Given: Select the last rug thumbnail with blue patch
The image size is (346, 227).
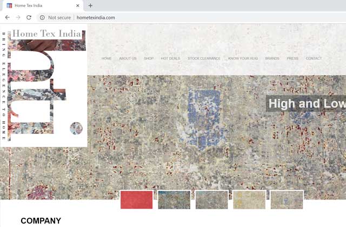Looking at the screenshot, I should [287, 199].
